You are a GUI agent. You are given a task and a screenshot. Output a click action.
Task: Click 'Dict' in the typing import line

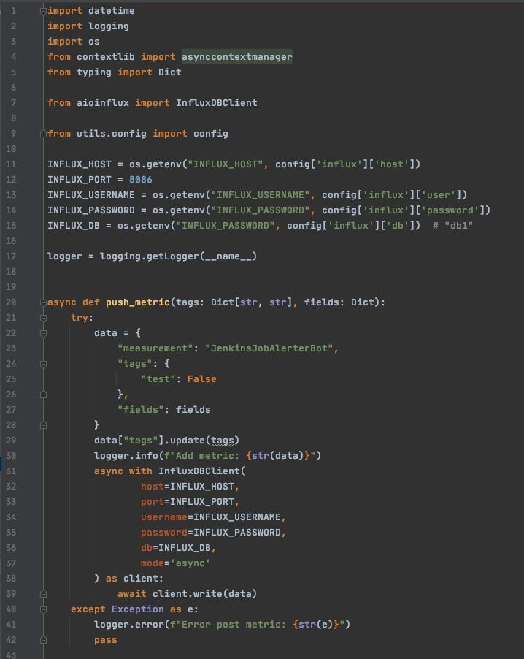(x=169, y=72)
